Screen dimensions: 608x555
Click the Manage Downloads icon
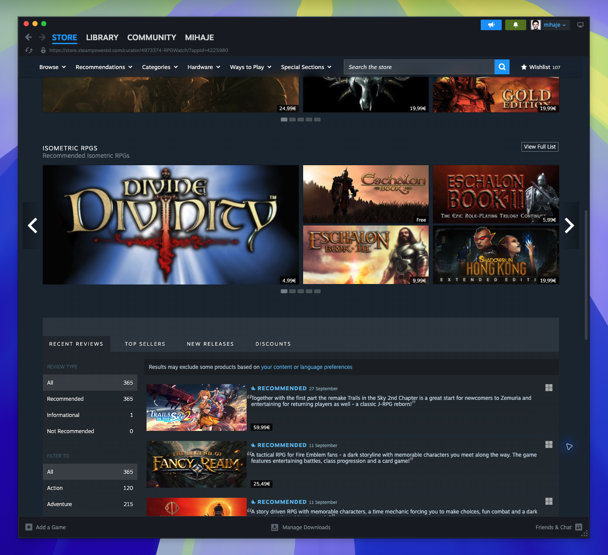[275, 527]
